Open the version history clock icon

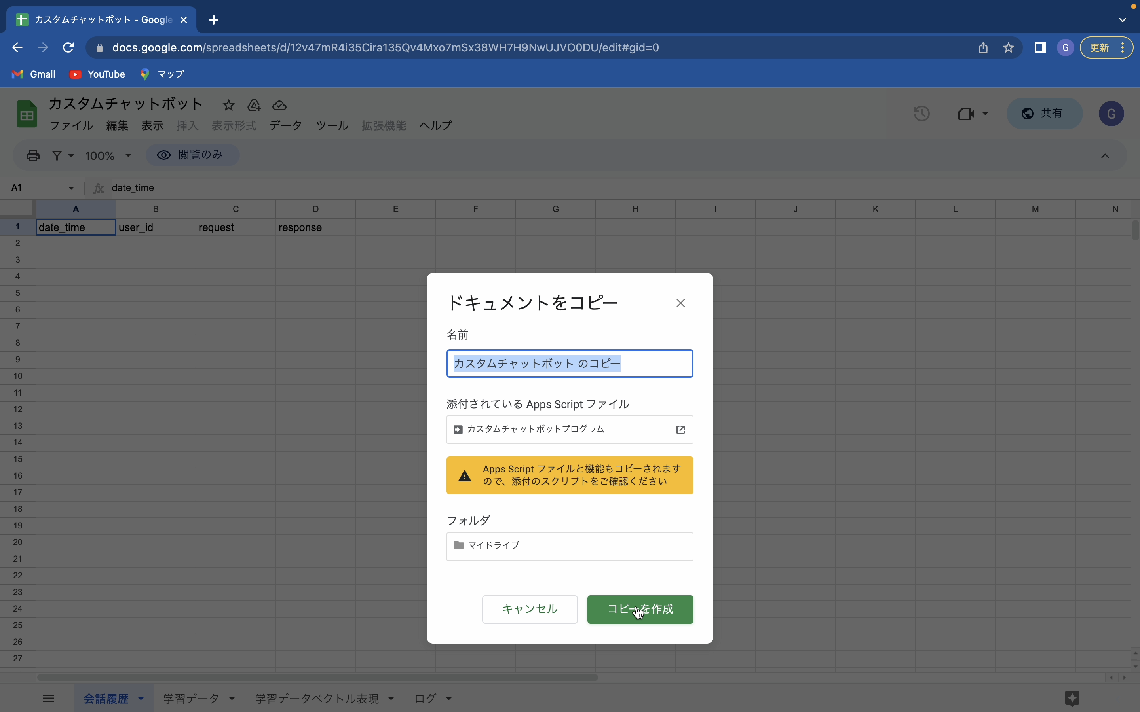921,114
